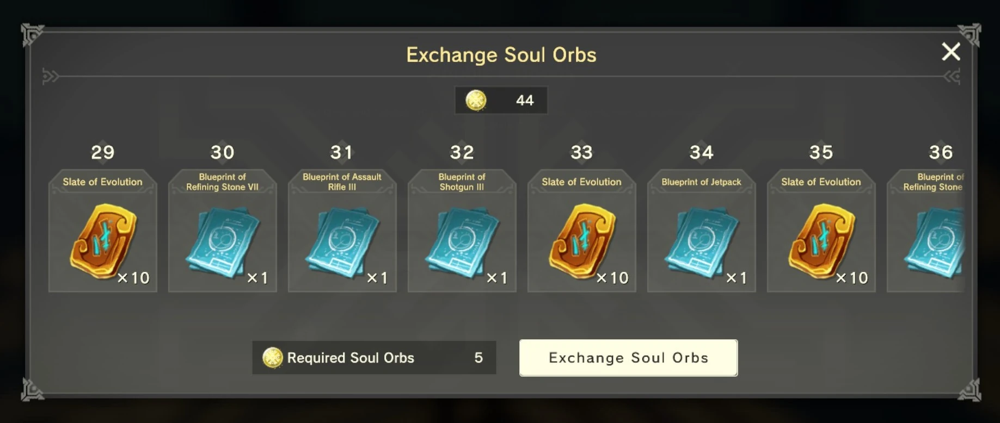
Task: Click the Slate of Evolution icon in slot 33
Action: coord(581,240)
